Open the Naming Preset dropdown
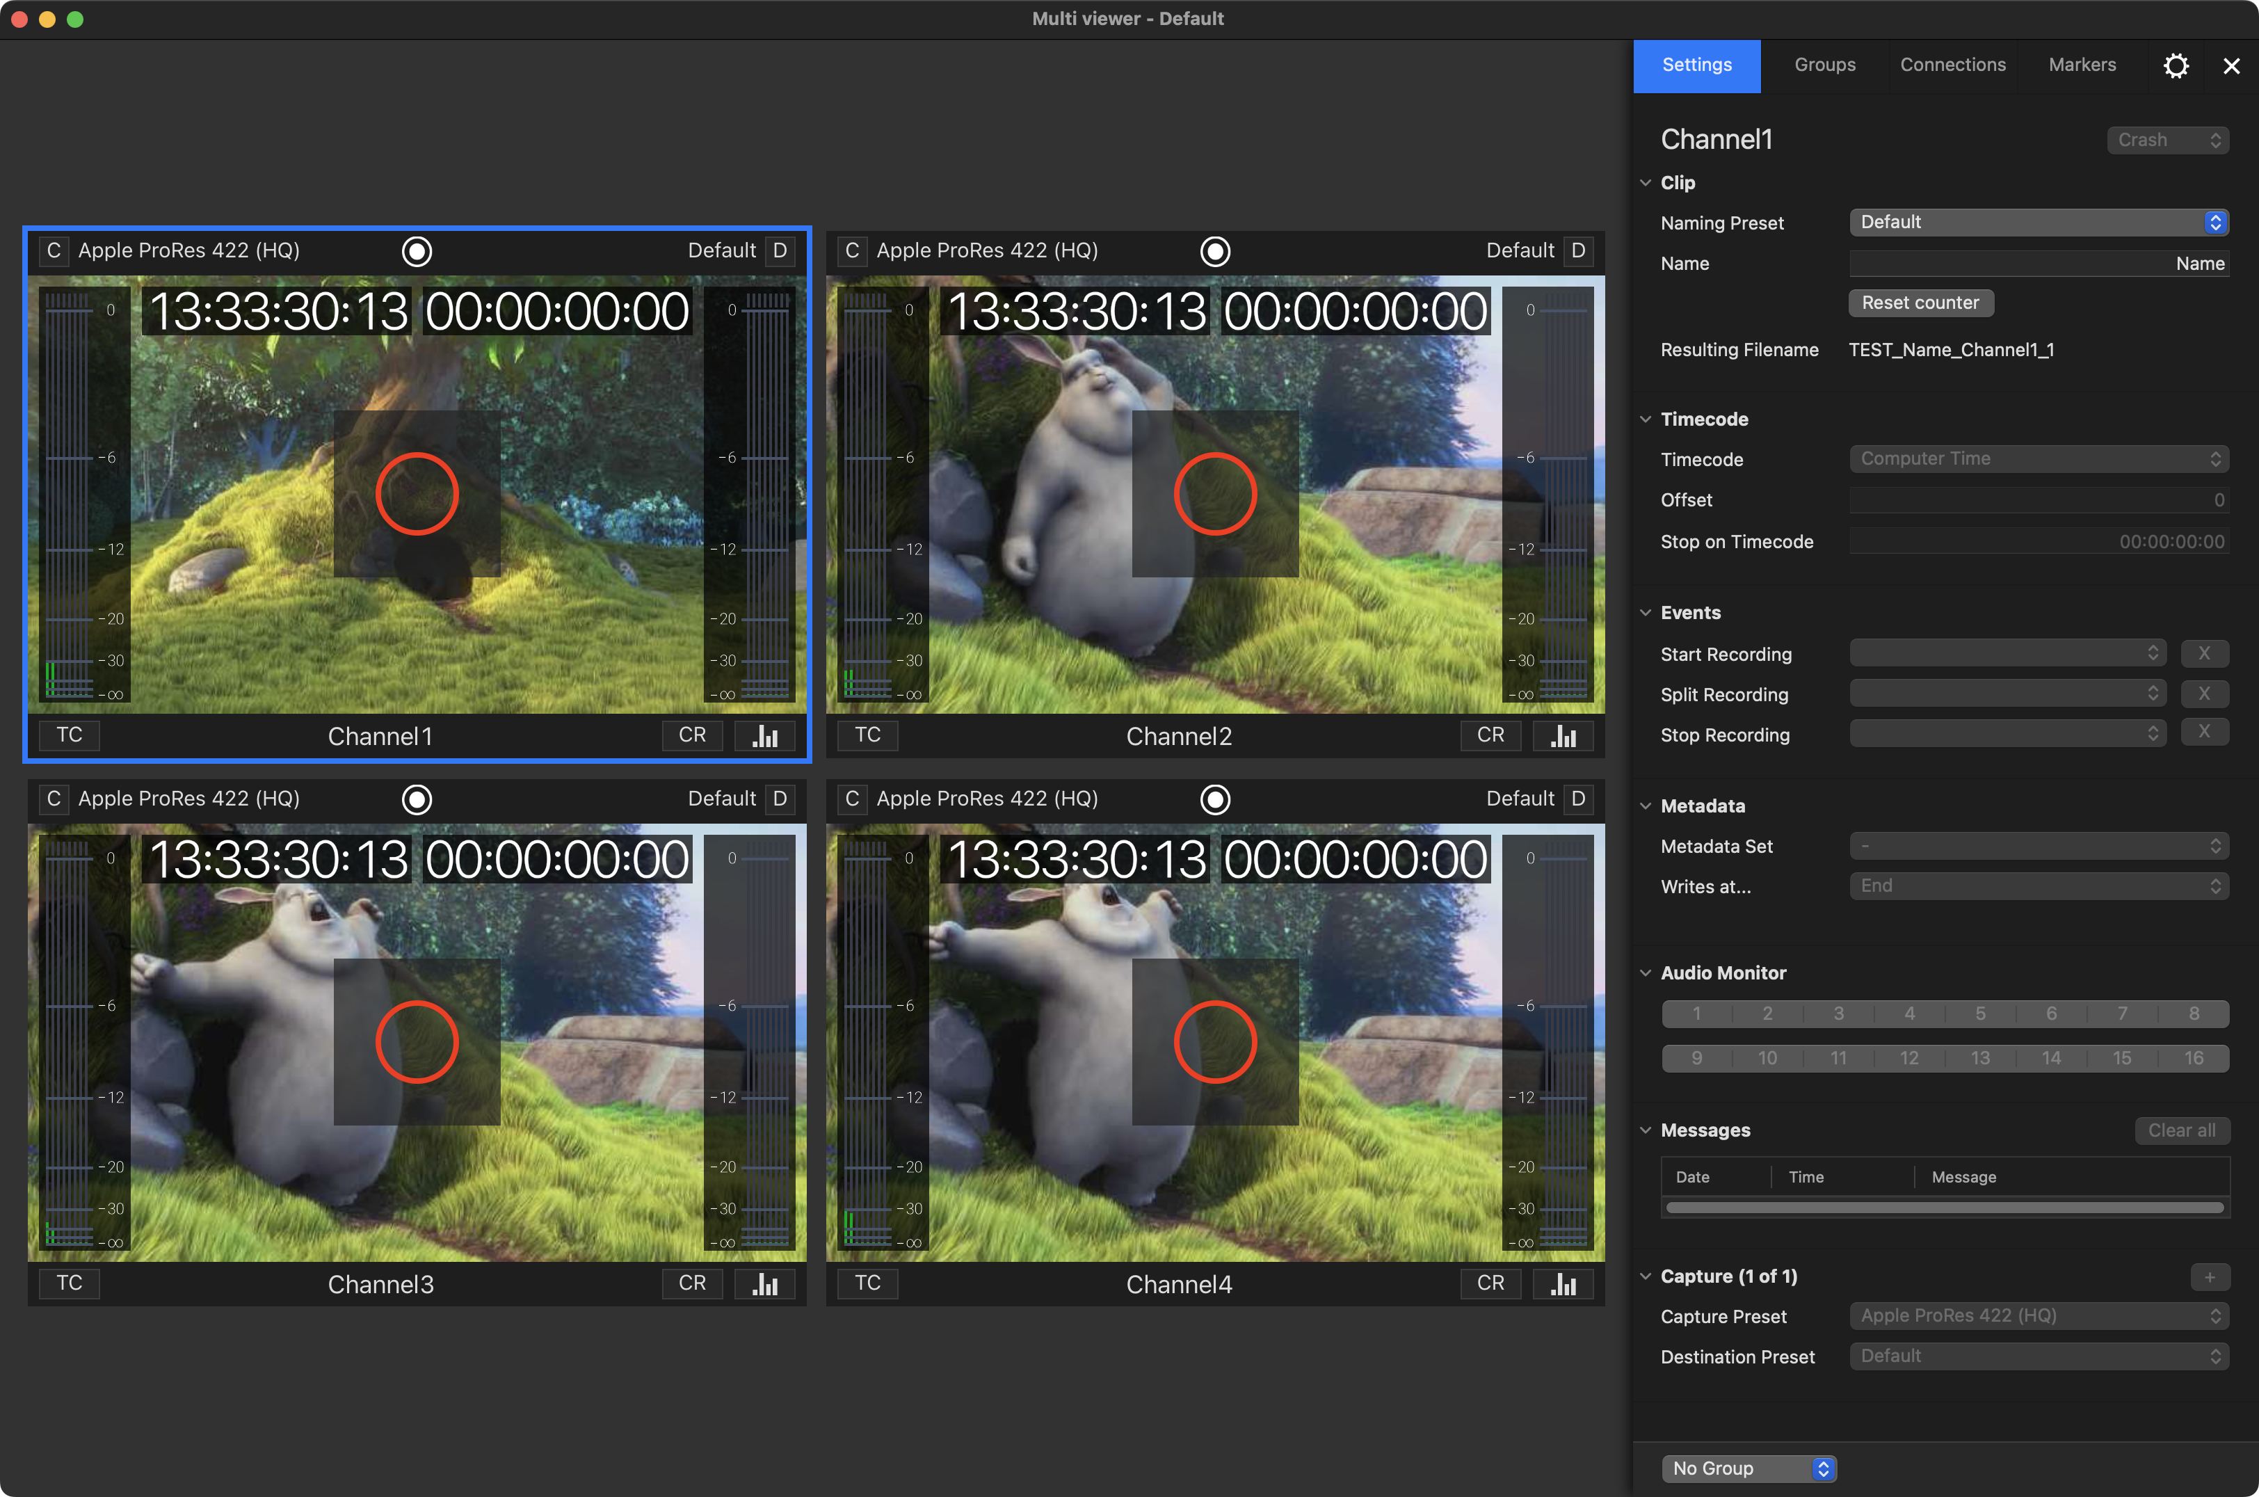The height and width of the screenshot is (1497, 2259). click(x=2039, y=223)
